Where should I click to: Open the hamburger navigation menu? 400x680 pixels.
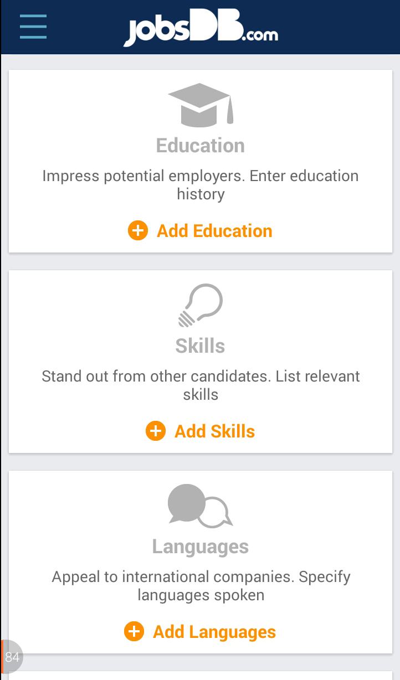click(x=33, y=26)
